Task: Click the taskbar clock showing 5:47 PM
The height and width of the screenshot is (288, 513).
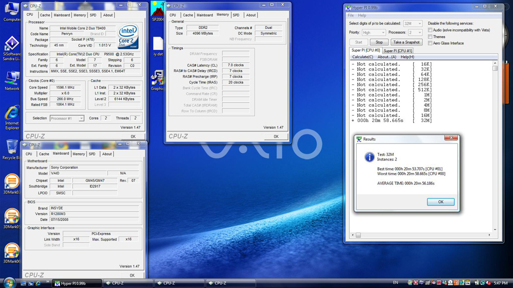Action: [500, 283]
